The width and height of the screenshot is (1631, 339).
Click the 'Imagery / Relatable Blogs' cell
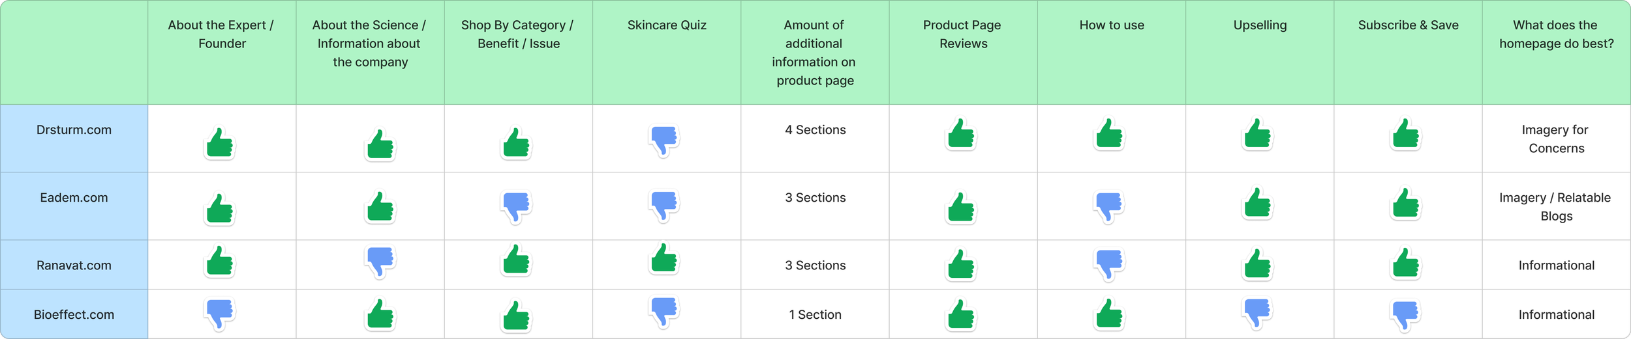(1556, 206)
